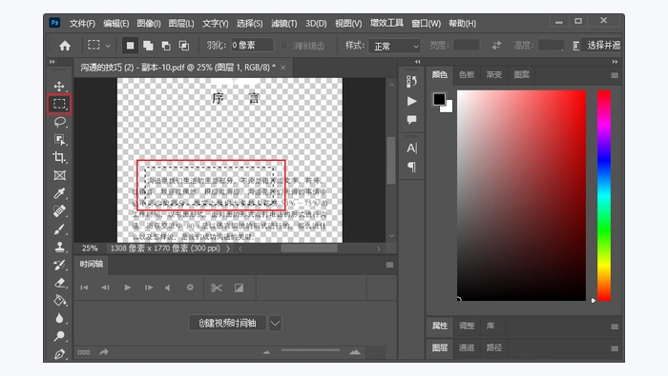Go to first frame in timeline
Screen dimensions: 668x376
[x=84, y=287]
